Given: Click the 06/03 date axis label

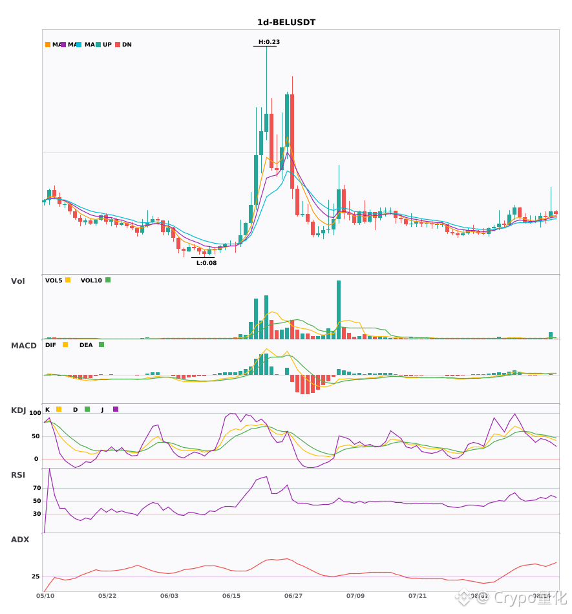Looking at the screenshot, I should click(169, 596).
